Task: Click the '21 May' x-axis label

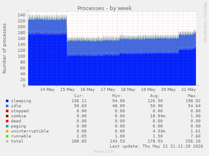Action: coord(189,90)
